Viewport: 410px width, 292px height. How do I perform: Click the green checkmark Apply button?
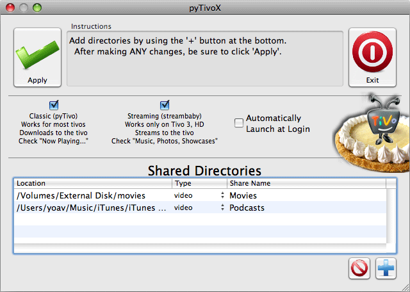tap(37, 57)
